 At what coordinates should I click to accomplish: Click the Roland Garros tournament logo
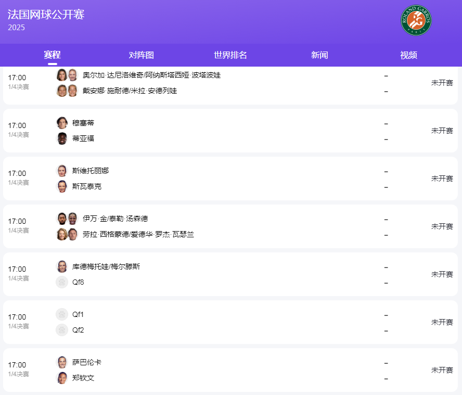(416, 20)
